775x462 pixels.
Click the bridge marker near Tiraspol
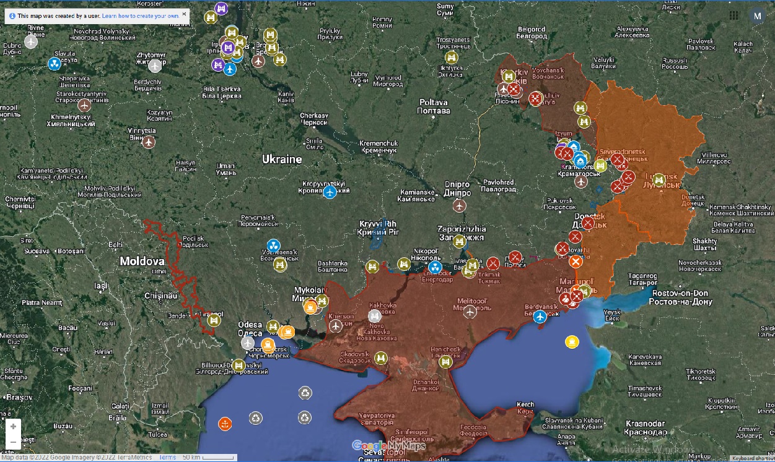pos(214,320)
